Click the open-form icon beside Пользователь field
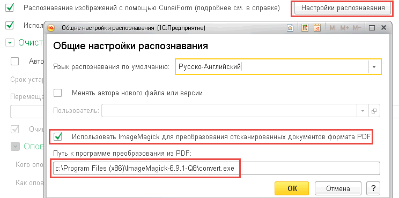399x198 pixels. 374,111
